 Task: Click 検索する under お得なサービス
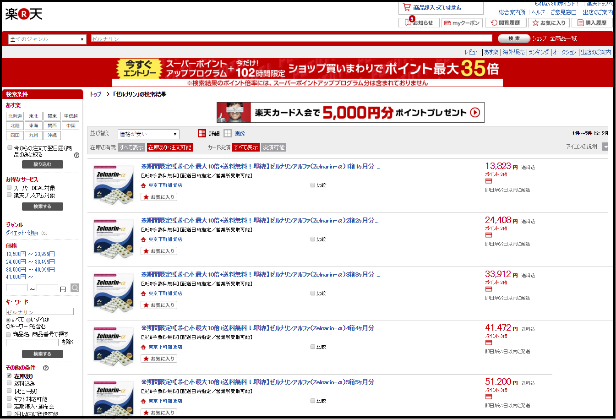click(43, 207)
